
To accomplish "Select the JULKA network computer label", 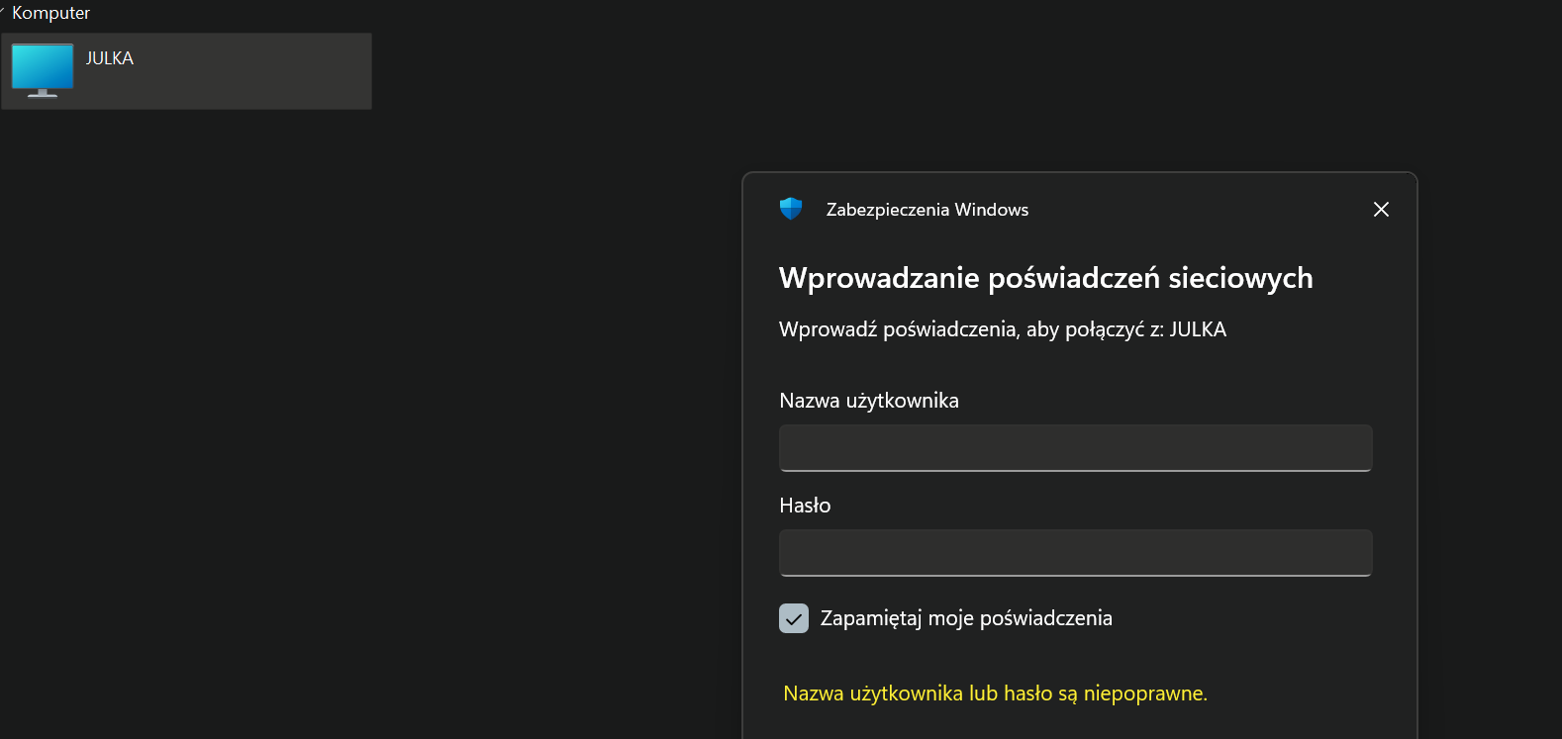I will coord(110,58).
